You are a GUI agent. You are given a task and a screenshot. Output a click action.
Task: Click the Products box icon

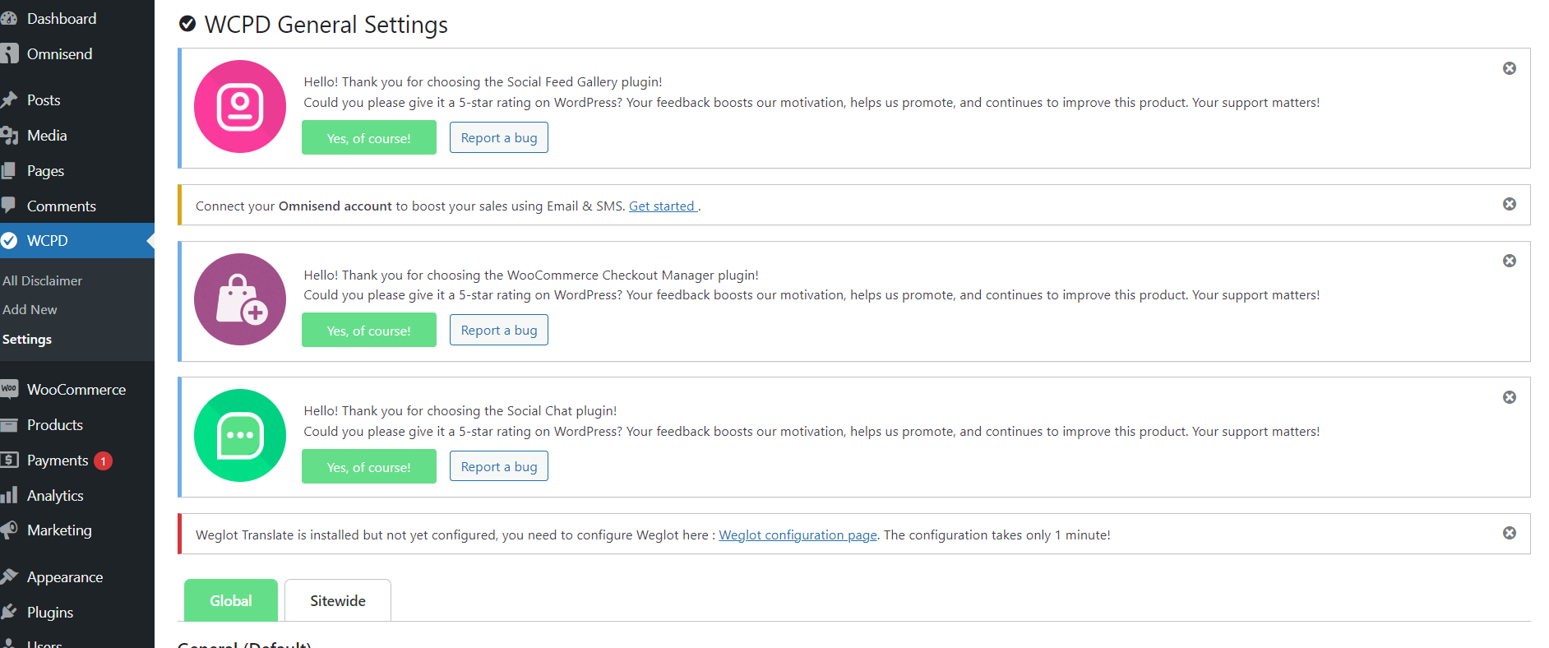point(8,425)
